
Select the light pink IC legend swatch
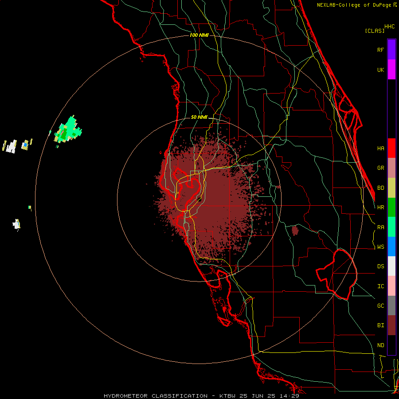391,286
